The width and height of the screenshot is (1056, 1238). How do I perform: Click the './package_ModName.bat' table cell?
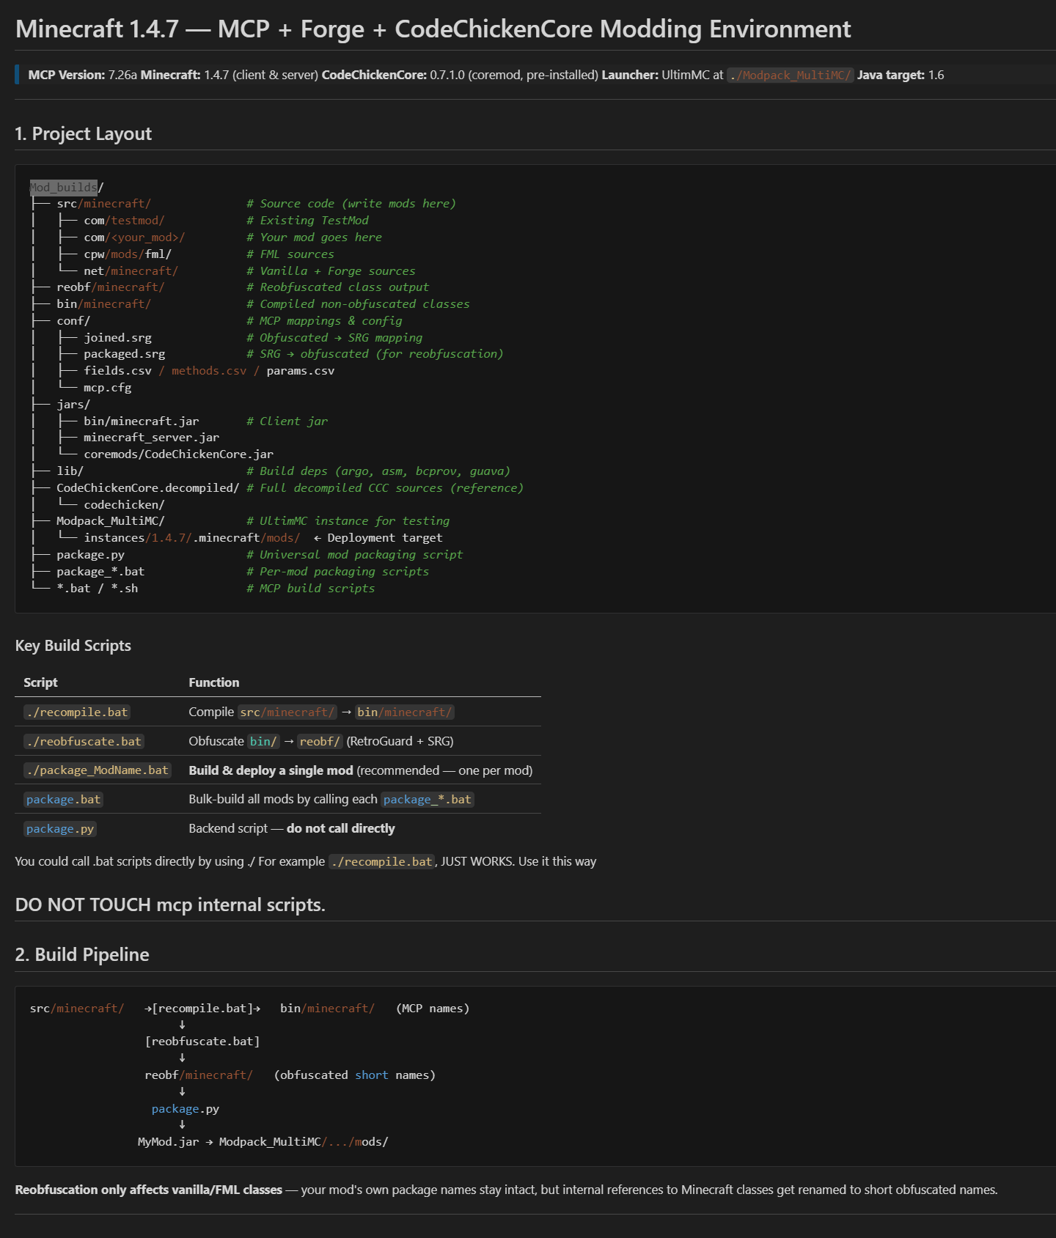(x=98, y=770)
